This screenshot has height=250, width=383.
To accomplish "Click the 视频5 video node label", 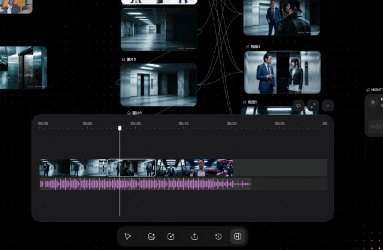I will (x=253, y=102).
